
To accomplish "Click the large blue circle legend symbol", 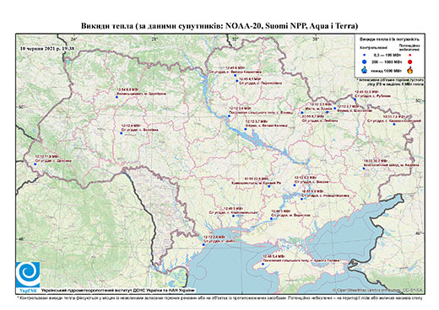I will pos(365,61).
